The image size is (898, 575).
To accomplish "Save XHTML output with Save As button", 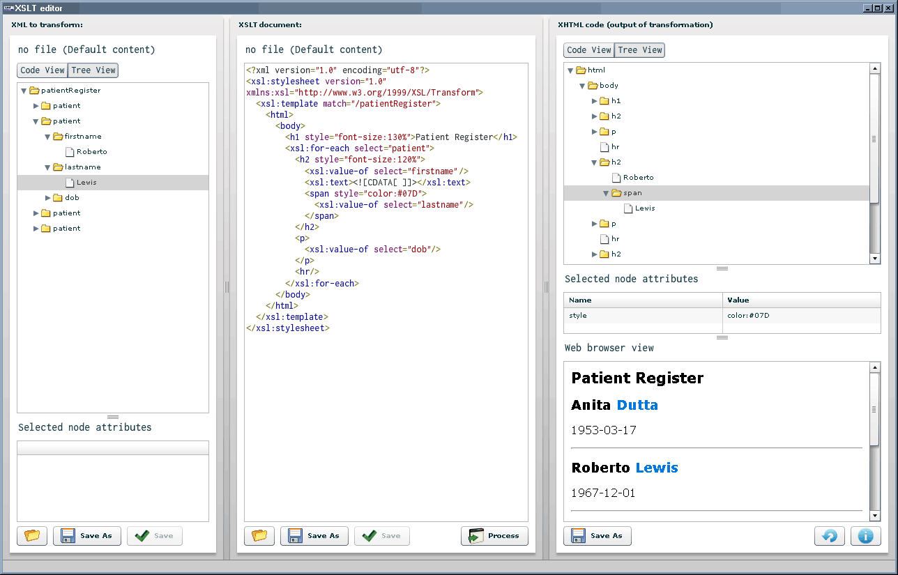I will coord(598,536).
